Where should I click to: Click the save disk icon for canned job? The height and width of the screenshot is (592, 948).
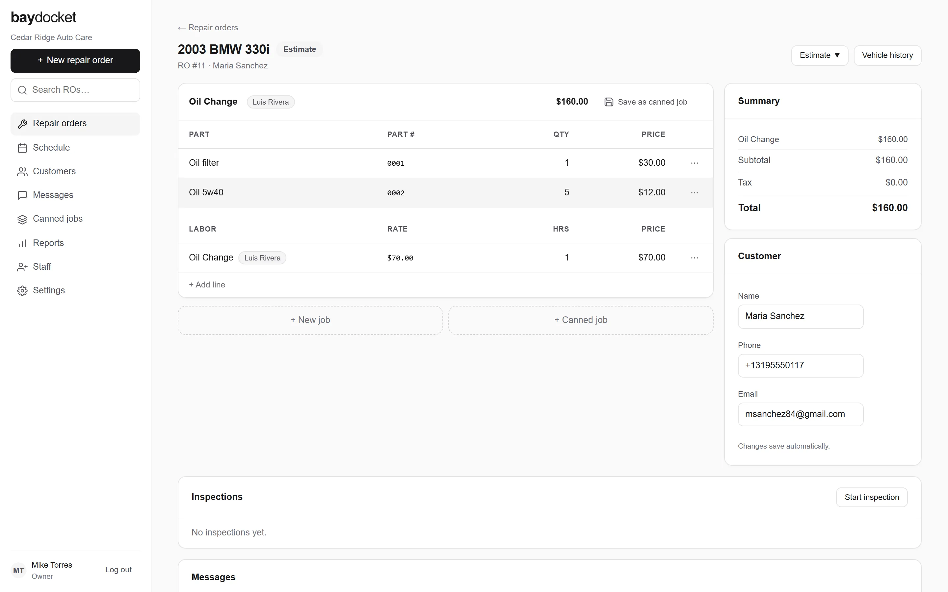point(609,102)
